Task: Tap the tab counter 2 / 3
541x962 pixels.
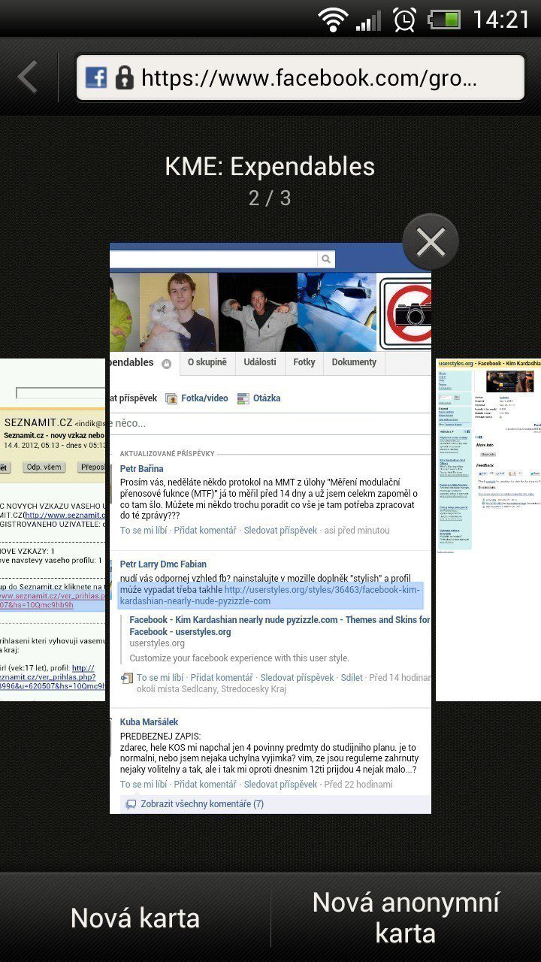Action: tap(270, 198)
